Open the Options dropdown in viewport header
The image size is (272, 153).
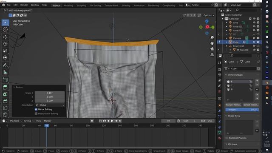[x=209, y=15]
